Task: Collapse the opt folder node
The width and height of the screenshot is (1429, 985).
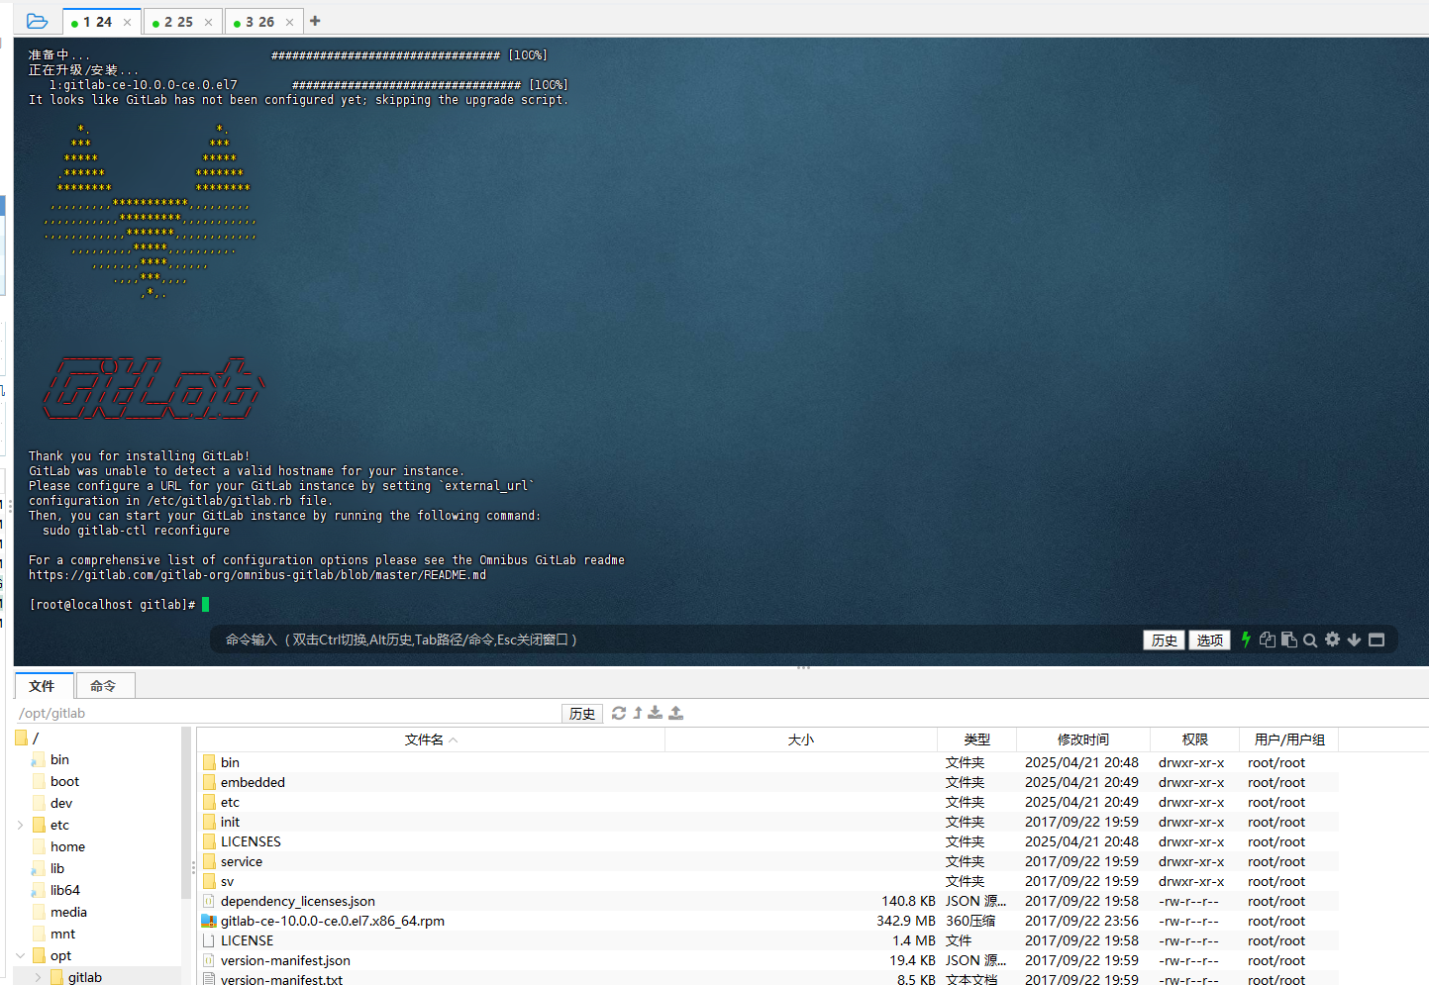Action: coord(22,955)
